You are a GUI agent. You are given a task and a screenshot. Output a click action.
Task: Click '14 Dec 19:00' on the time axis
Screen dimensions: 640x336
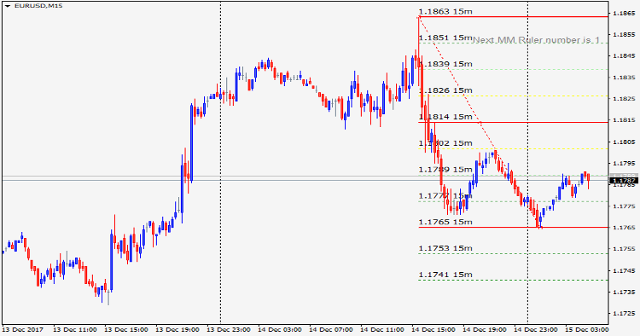485,329
